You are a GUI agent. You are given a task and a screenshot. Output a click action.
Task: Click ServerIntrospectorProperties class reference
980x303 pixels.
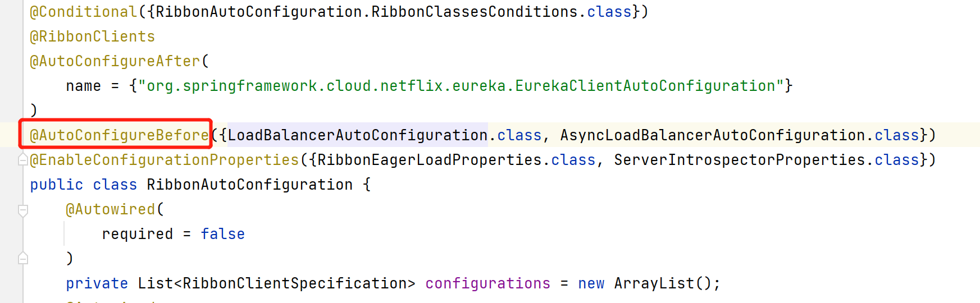[x=740, y=160]
